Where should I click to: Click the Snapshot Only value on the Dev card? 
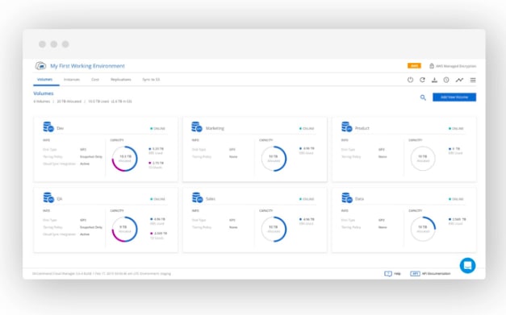(91, 156)
